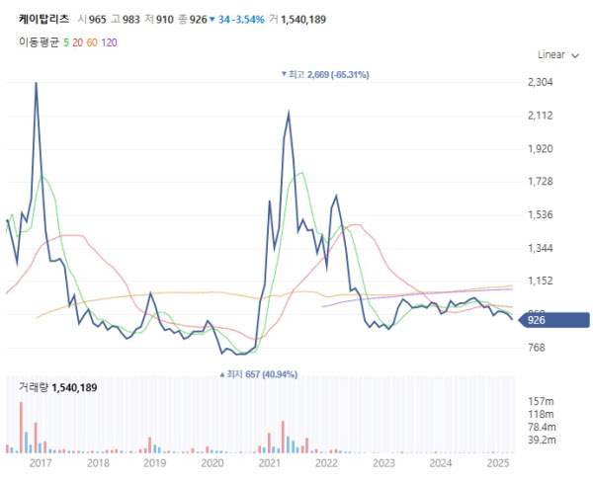Screen dimensions: 593x483
Task: Toggle the 120-period moving average
Action: click(x=109, y=41)
